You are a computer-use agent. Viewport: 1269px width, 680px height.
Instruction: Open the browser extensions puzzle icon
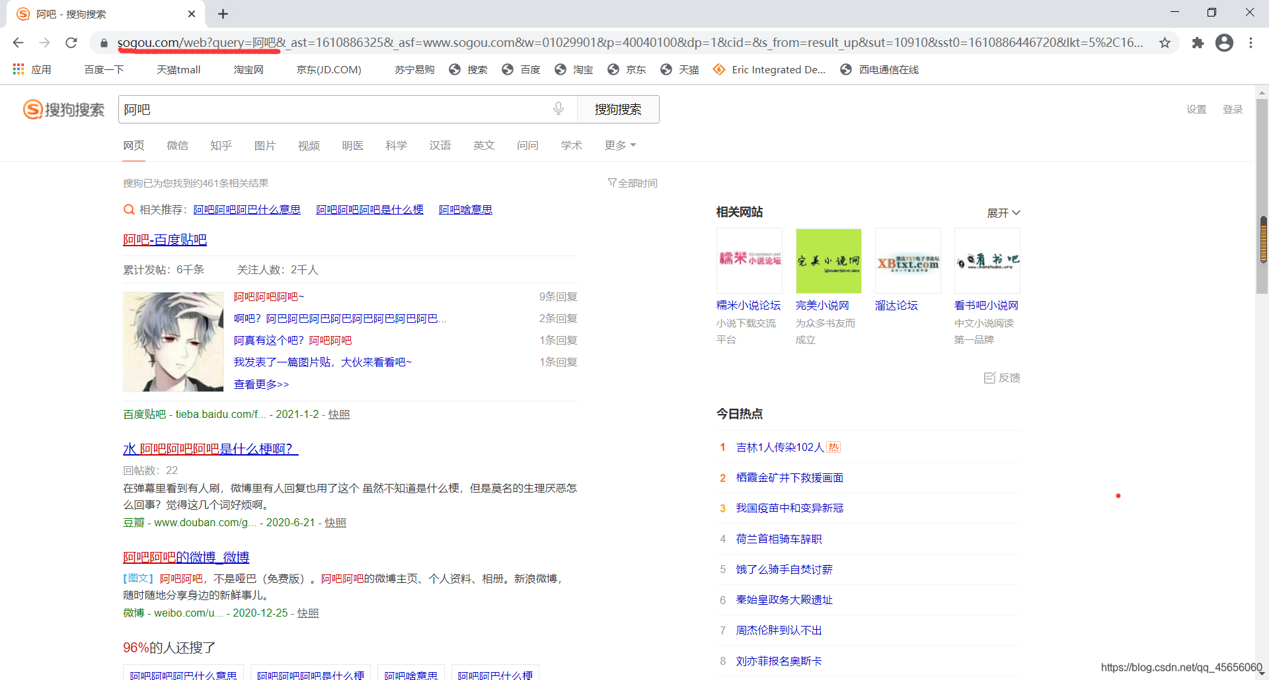(1197, 43)
